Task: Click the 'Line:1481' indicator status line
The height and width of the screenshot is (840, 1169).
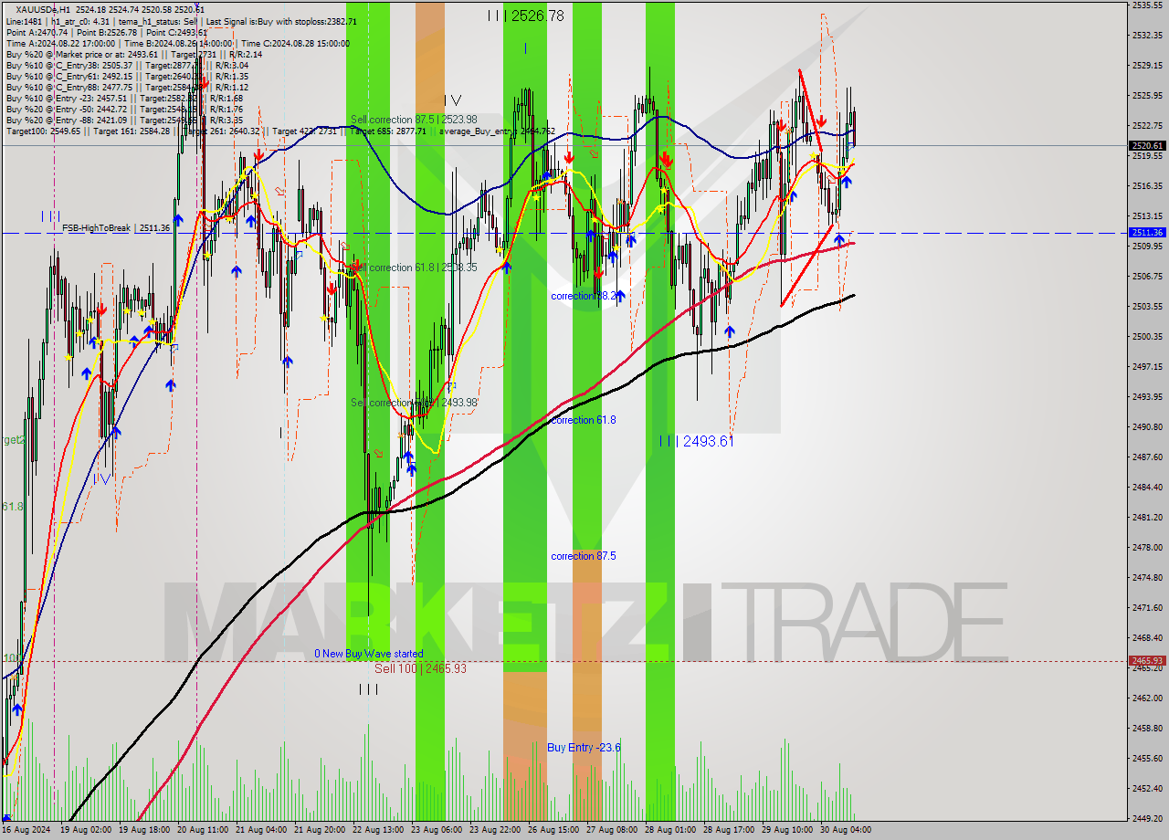Action: coord(182,21)
